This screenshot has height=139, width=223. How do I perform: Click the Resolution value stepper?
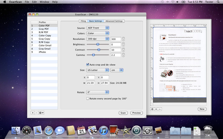pyautogui.click(x=123, y=39)
